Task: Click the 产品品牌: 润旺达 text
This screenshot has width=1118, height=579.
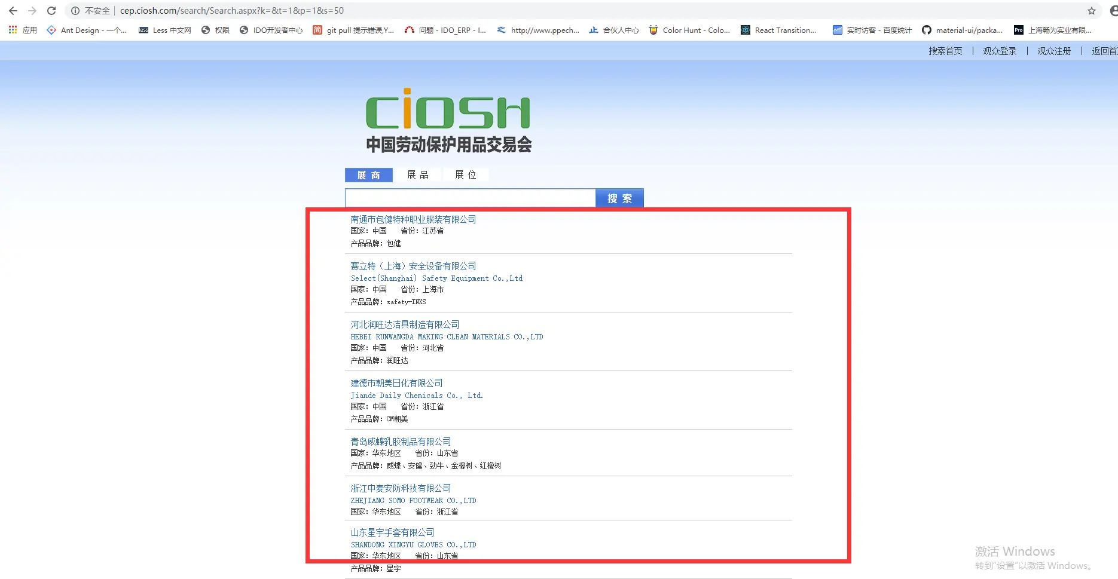Action: (379, 360)
